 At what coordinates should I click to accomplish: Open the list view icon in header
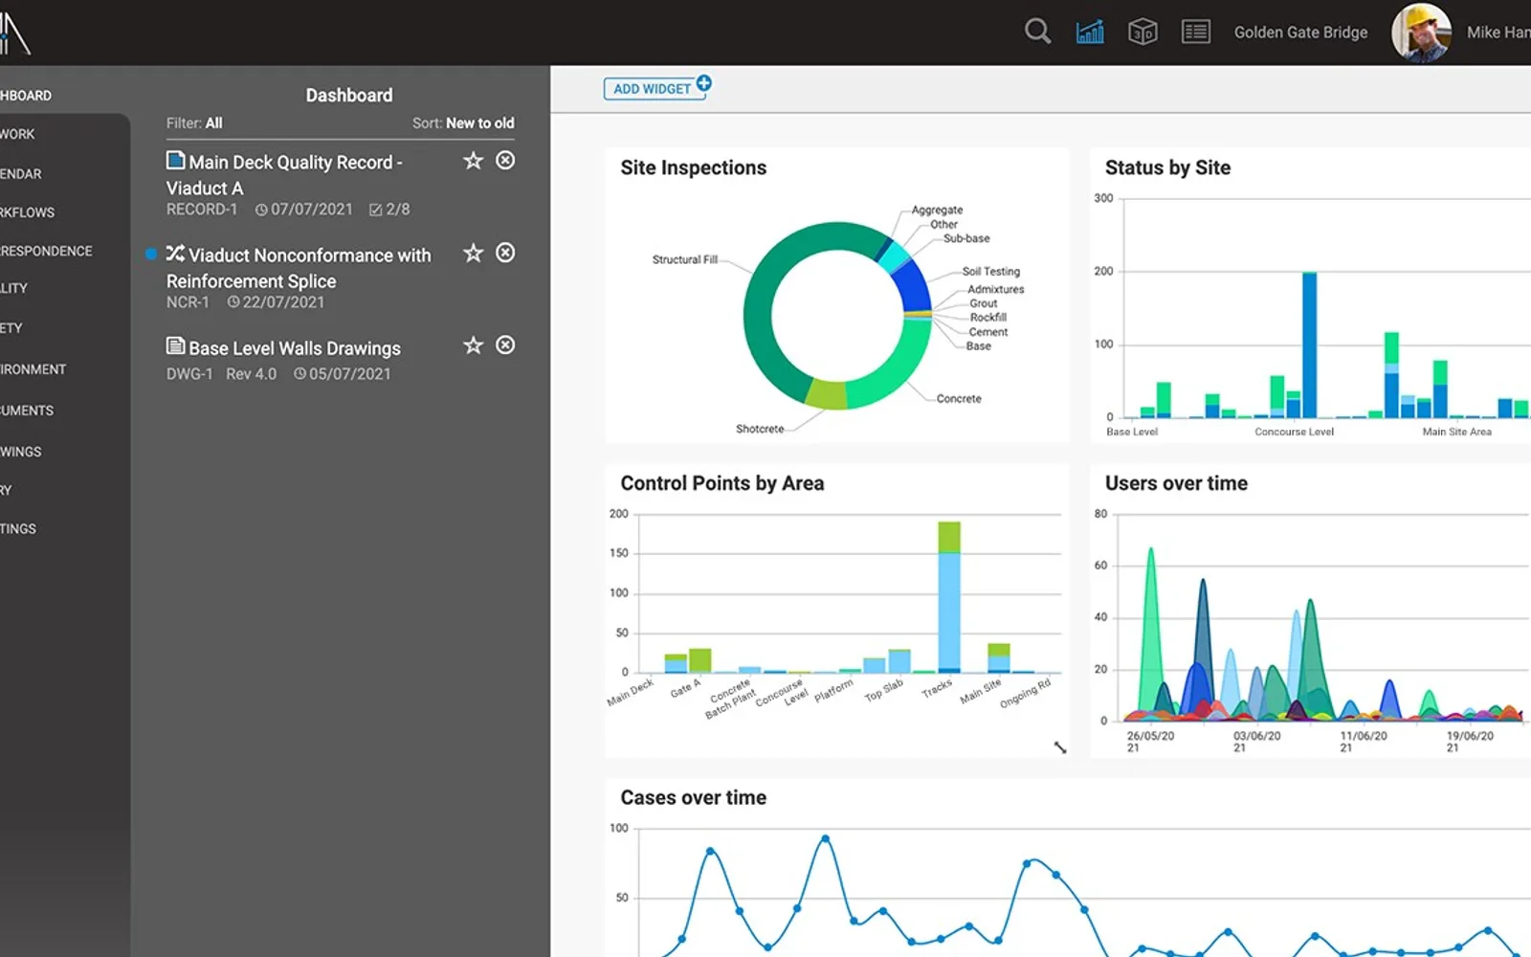point(1196,32)
